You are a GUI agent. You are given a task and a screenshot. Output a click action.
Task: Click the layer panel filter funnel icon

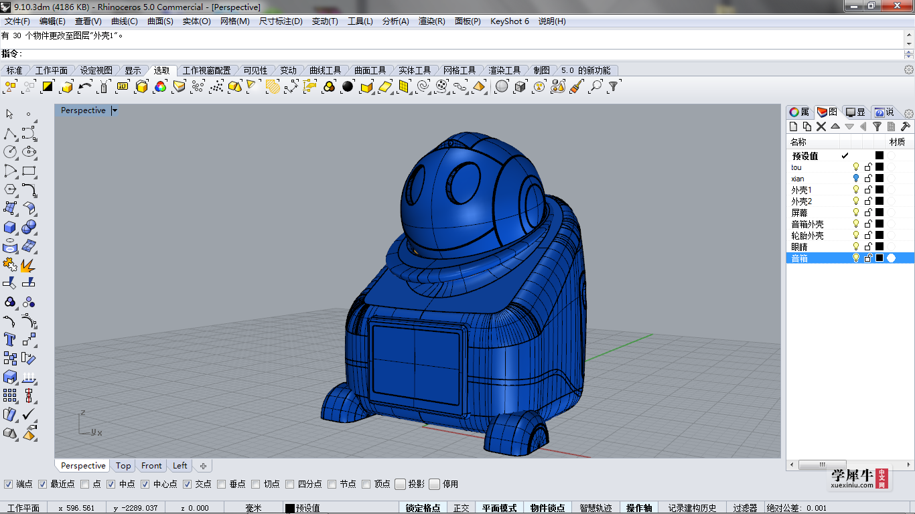877,126
